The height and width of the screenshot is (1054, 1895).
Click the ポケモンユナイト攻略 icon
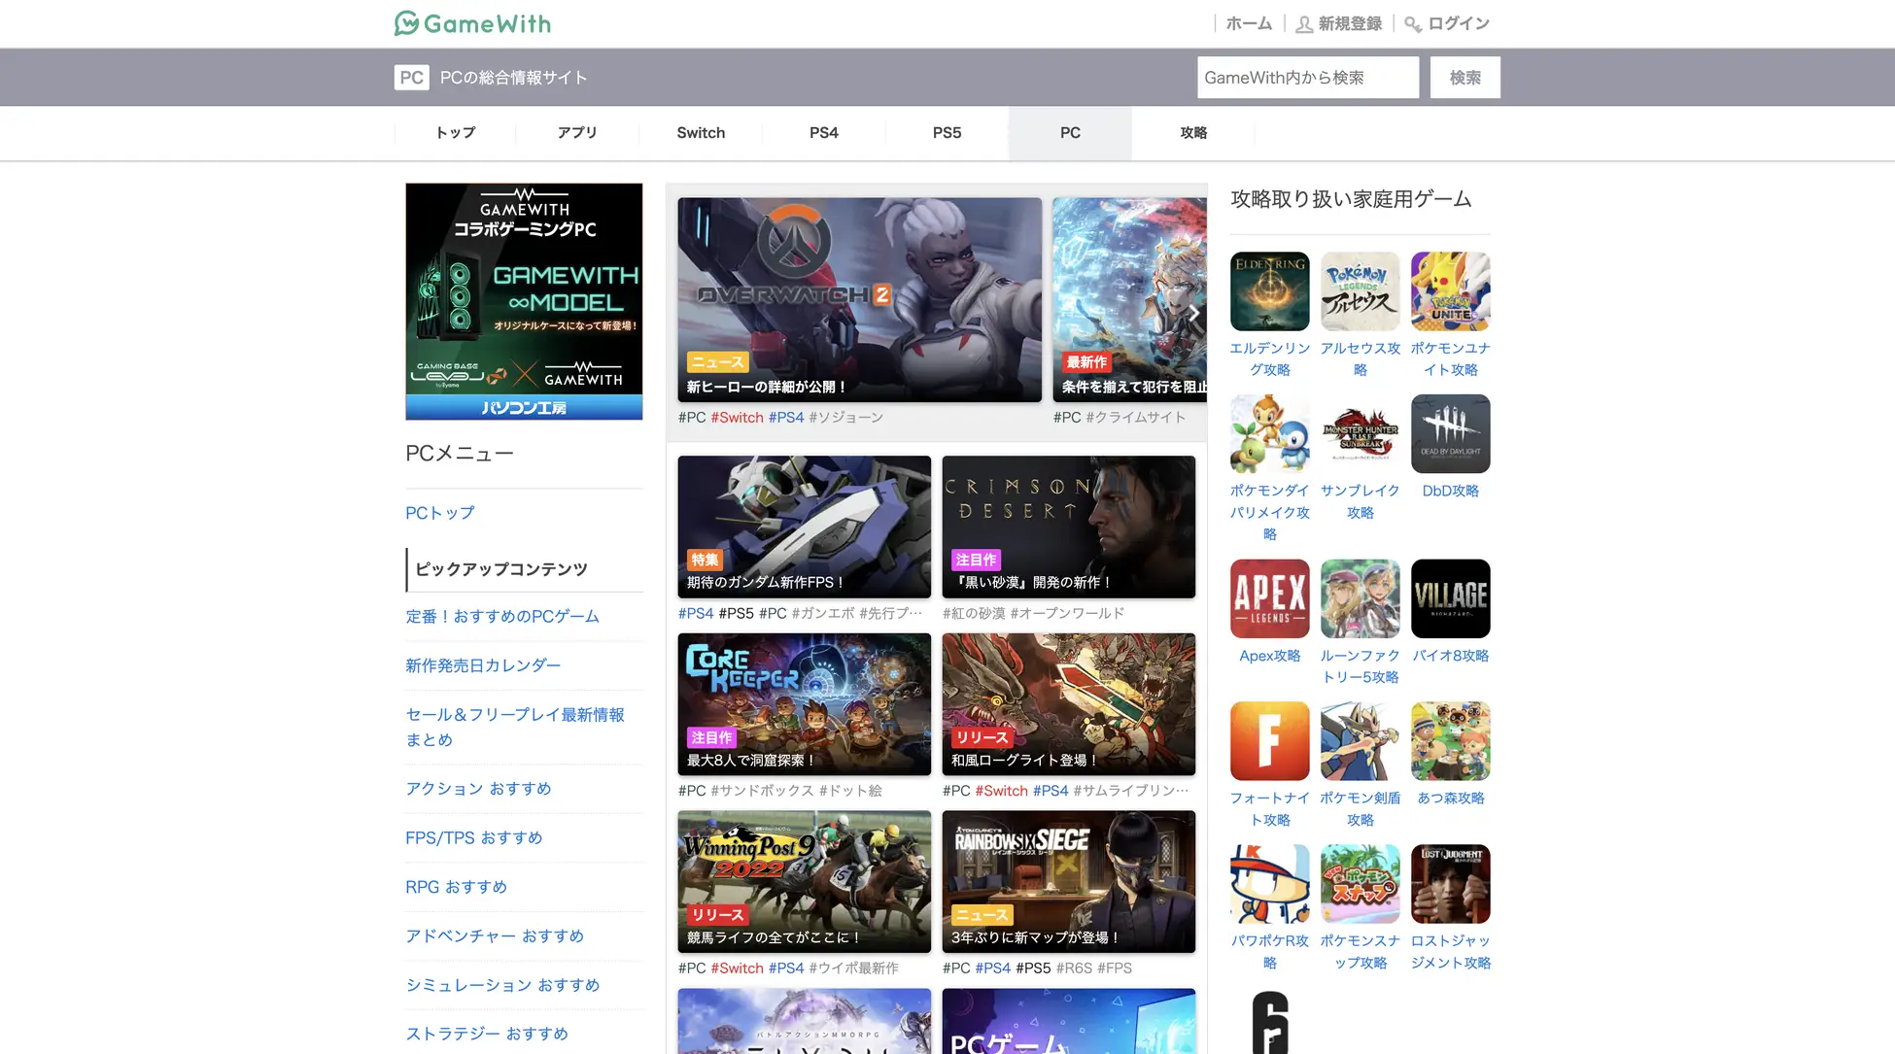pos(1450,291)
